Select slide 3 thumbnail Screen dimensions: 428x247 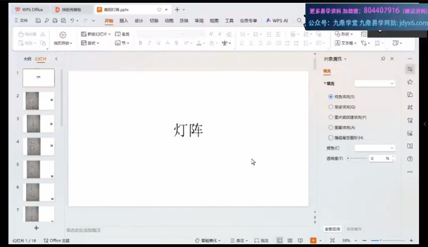tap(38, 123)
